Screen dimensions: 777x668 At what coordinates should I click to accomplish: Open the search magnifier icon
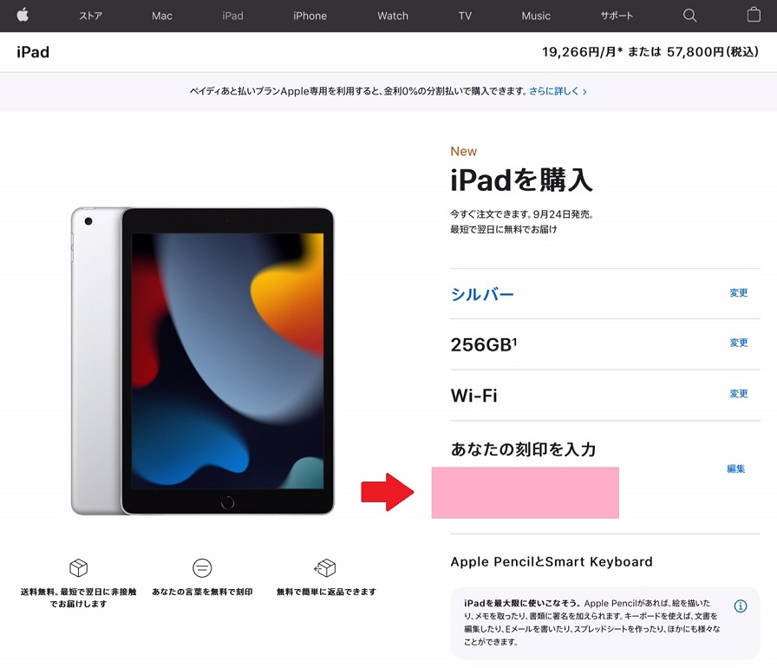[689, 16]
